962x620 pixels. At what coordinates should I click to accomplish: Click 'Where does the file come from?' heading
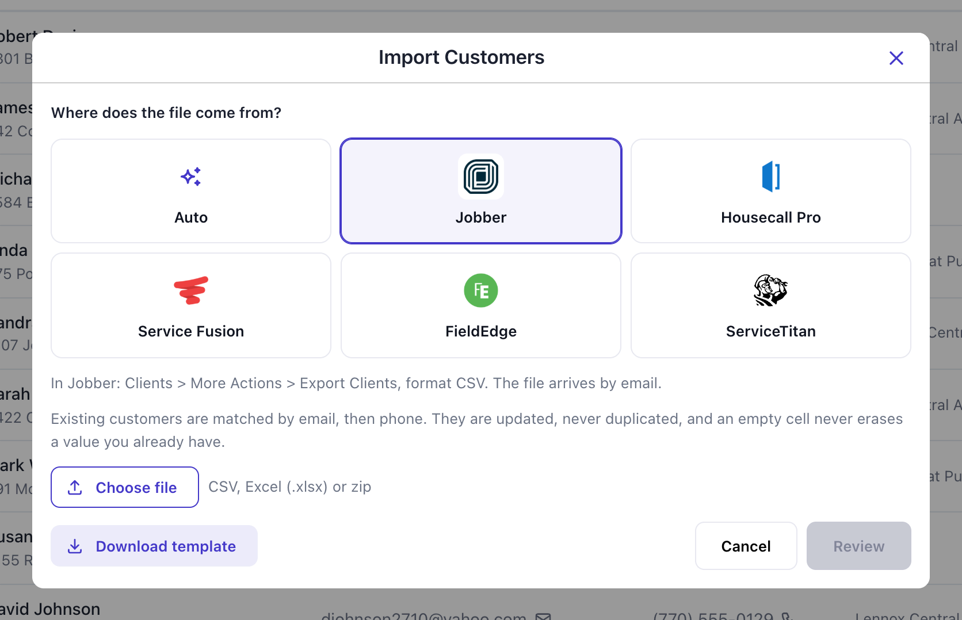click(166, 113)
